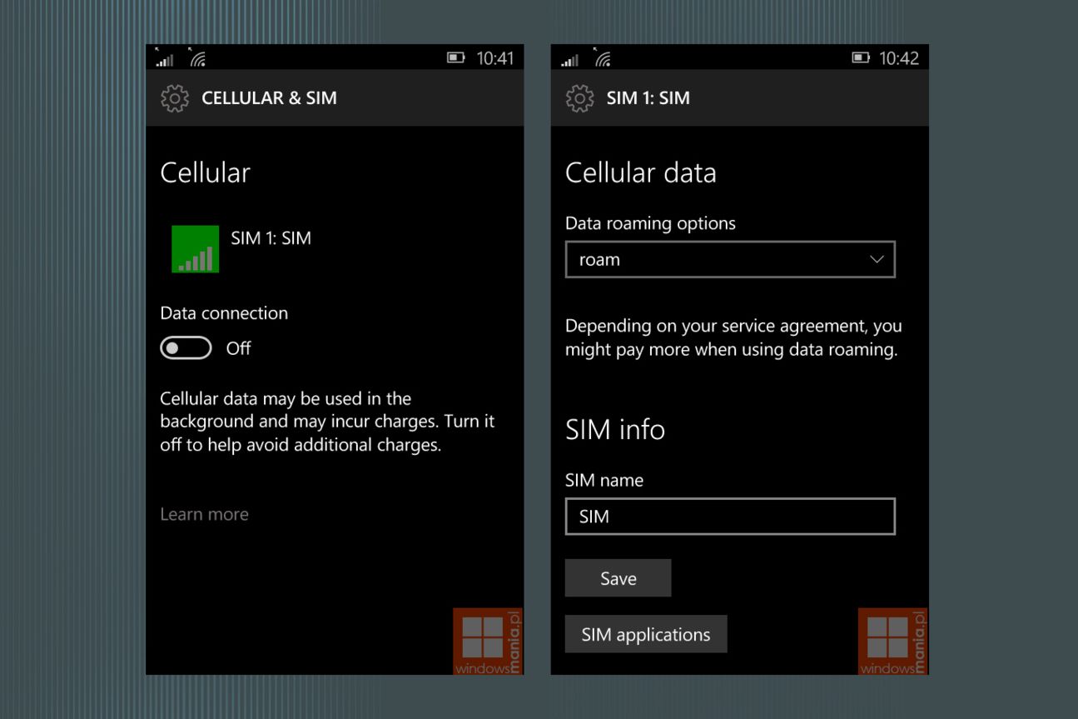Screen dimensions: 1078x719
Task: Select the SIM 1: SIM list entry label
Action: (x=271, y=238)
